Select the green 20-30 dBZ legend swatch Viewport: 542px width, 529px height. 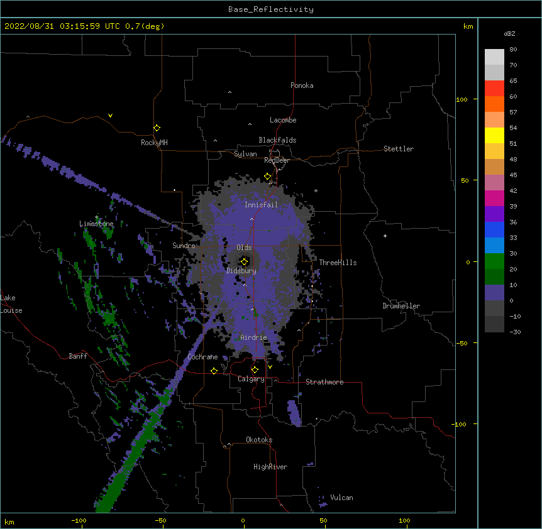coord(494,261)
